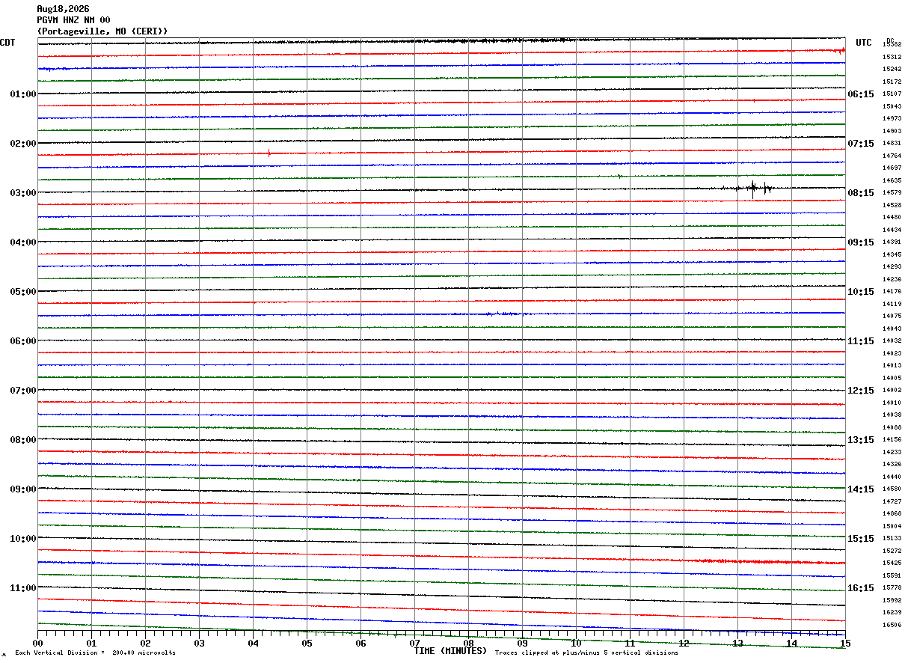
Task: Click the DC value '14176'
Action: point(892,292)
